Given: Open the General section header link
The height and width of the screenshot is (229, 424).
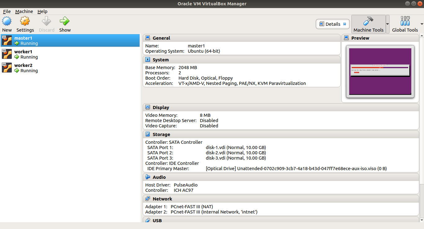Looking at the screenshot, I should tap(161, 38).
